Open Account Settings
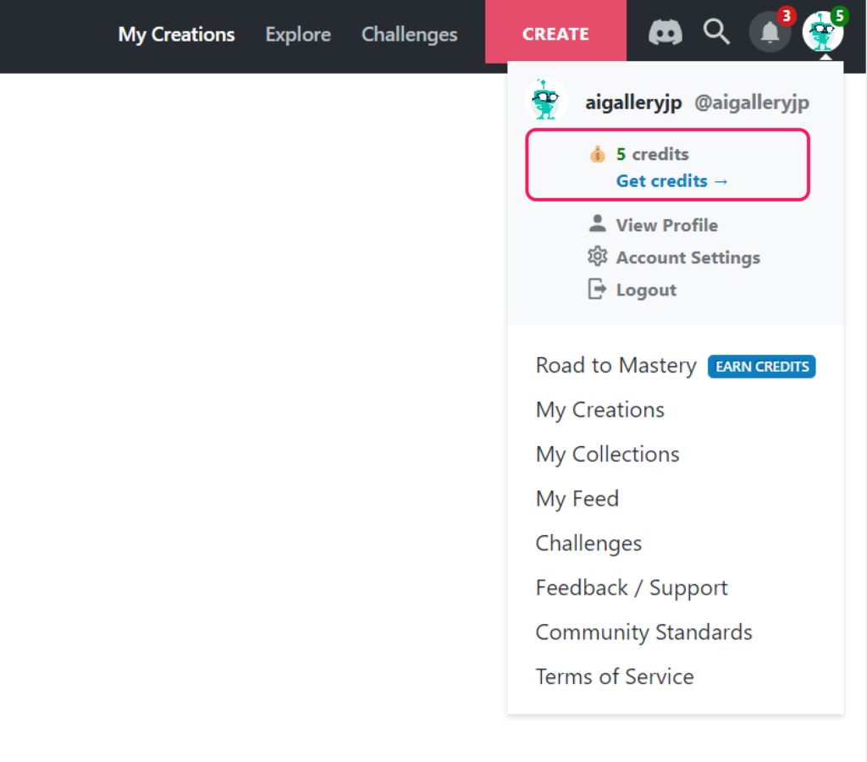Image resolution: width=867 pixels, height=762 pixels. click(x=688, y=257)
